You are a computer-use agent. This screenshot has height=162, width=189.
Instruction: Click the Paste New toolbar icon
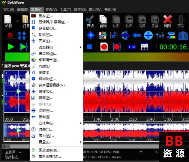(x=129, y=19)
